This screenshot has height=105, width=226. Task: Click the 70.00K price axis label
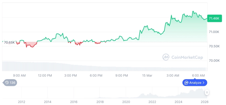(214, 60)
